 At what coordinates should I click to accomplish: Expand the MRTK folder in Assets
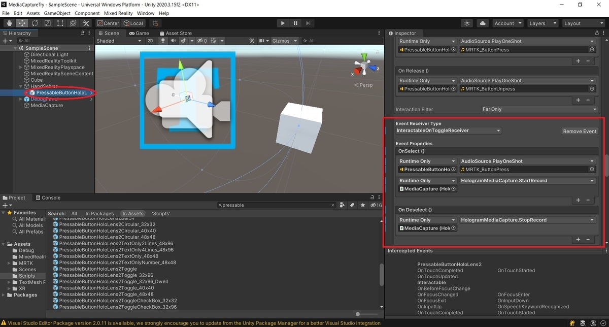(x=9, y=264)
